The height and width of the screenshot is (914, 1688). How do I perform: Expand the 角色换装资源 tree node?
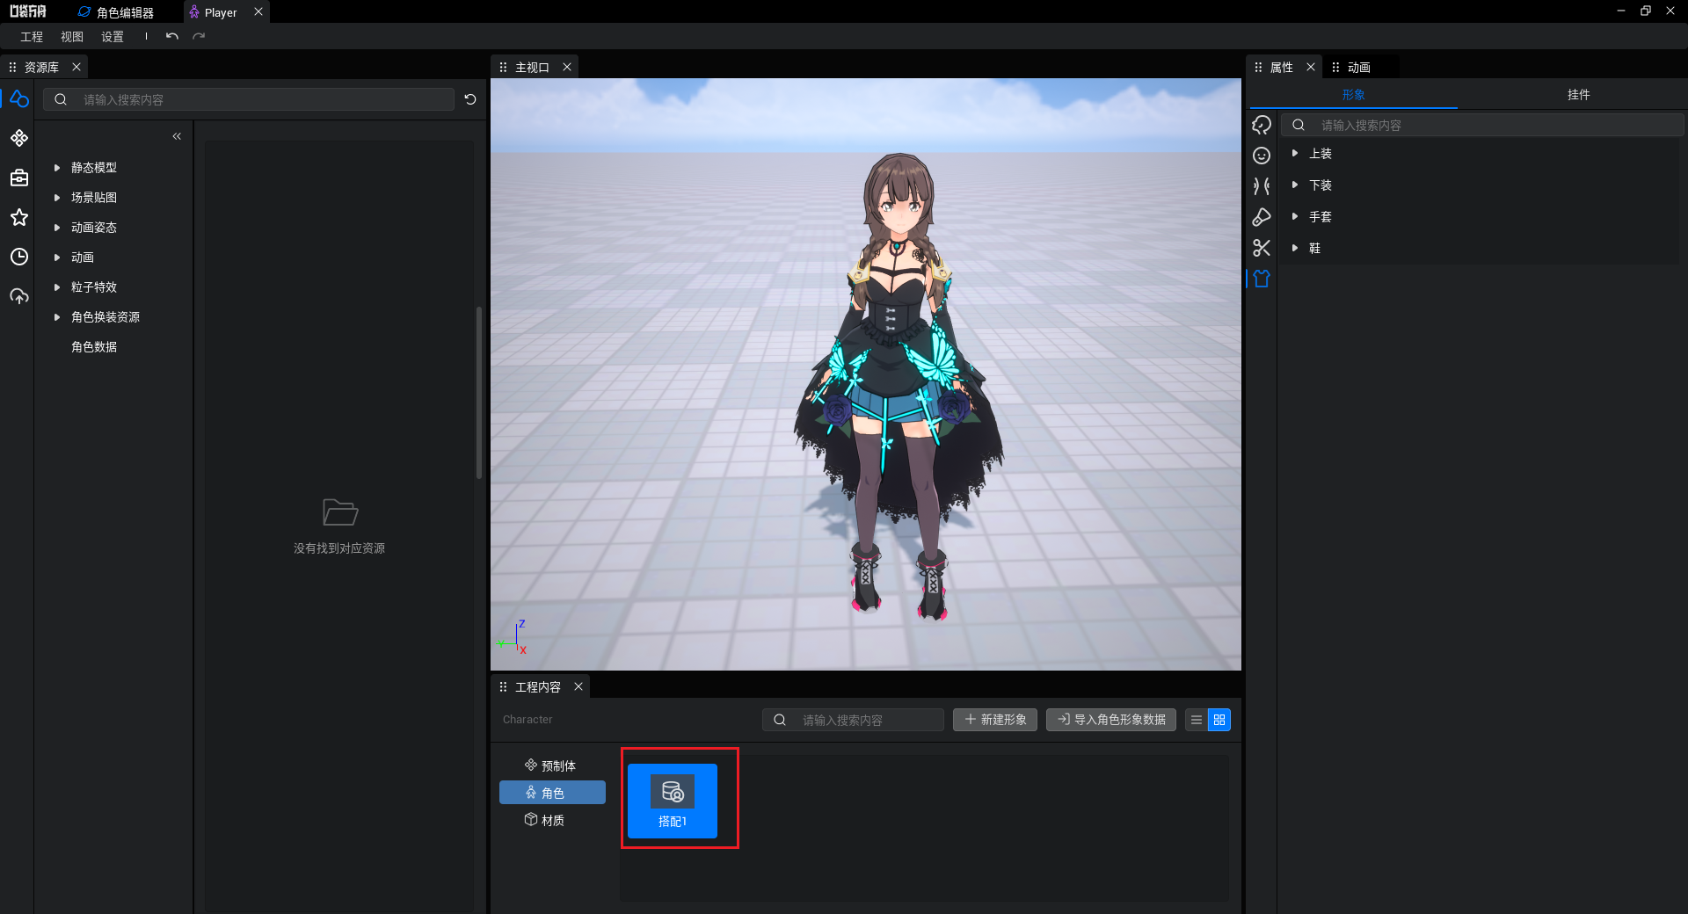(57, 317)
